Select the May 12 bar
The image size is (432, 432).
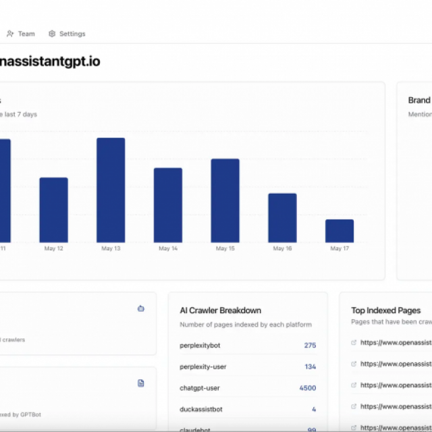tap(54, 210)
